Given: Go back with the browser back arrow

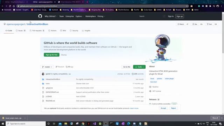Looking at the screenshot, I should coord(2,6).
